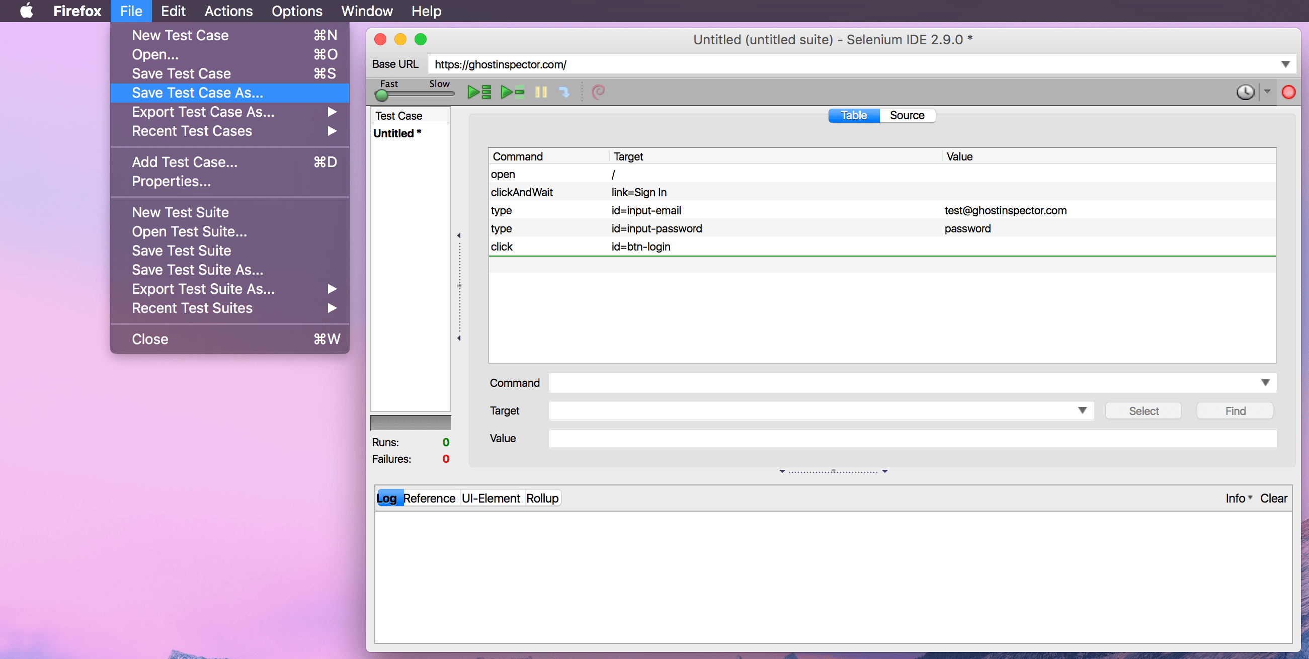This screenshot has height=659, width=1309.
Task: Select the type id=input-email row
Action: 882,211
